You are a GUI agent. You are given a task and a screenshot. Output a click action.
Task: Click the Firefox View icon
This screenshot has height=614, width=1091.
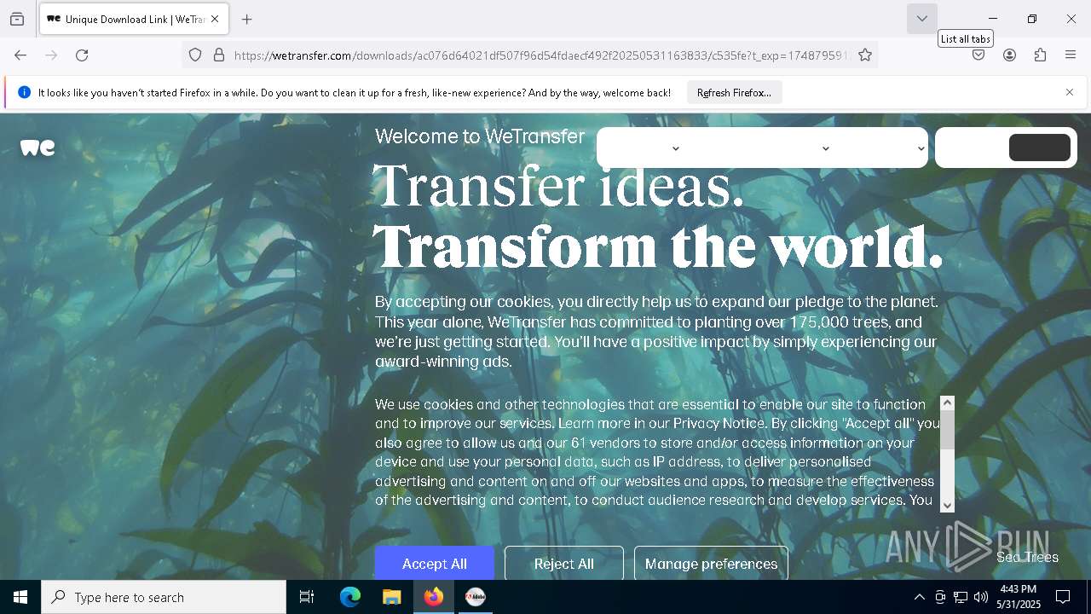tap(17, 19)
